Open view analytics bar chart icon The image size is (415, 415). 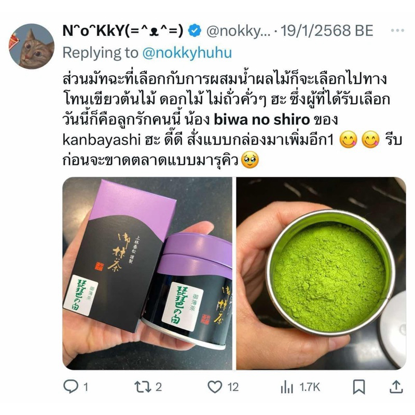(287, 387)
